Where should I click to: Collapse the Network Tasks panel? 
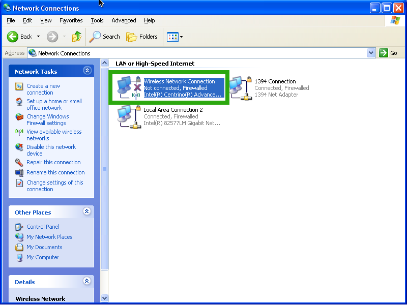point(87,71)
